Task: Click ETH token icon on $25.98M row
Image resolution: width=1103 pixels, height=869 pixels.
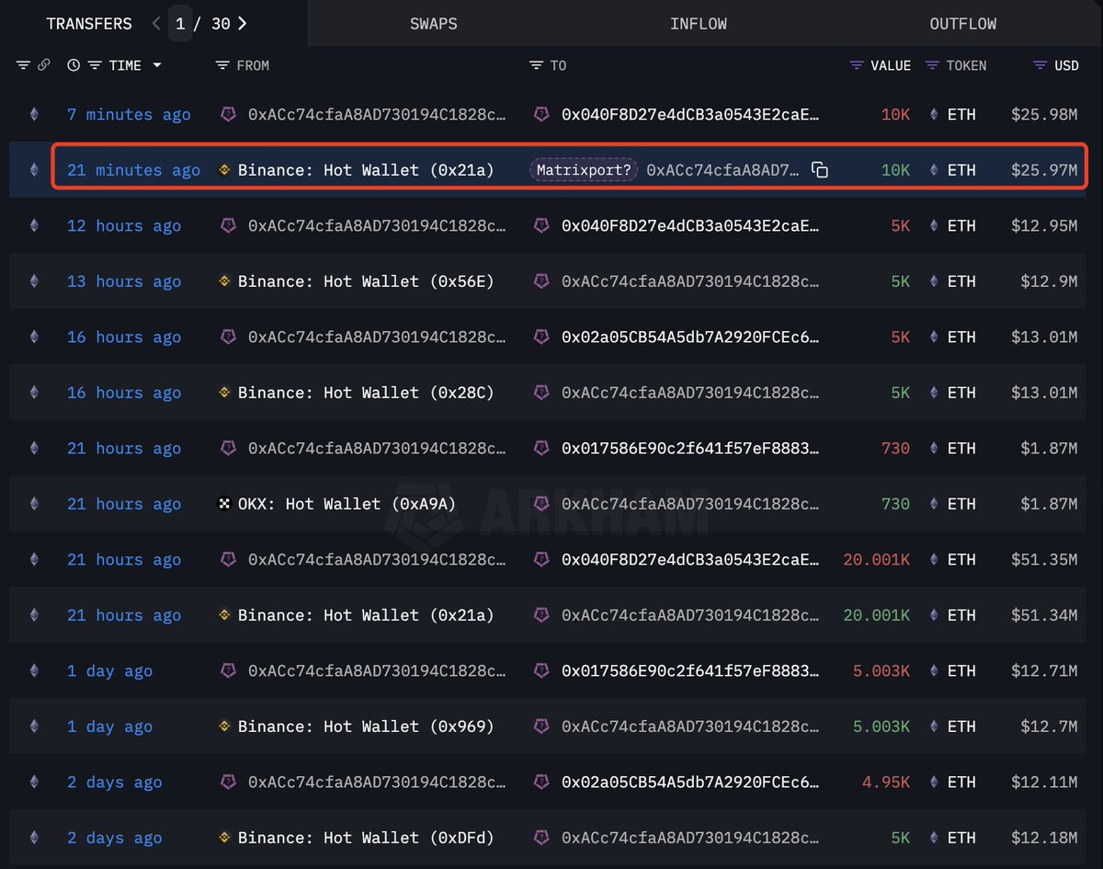Action: point(935,115)
